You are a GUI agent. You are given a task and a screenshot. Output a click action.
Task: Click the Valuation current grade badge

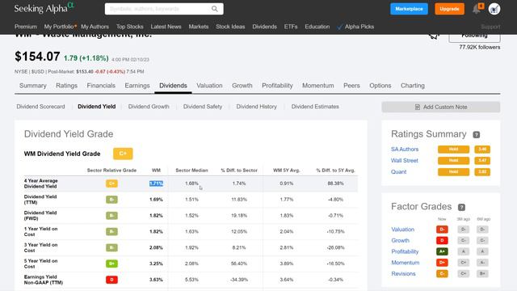tap(442, 230)
